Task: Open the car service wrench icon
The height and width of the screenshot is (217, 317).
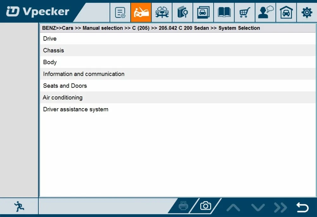Action: 162,13
